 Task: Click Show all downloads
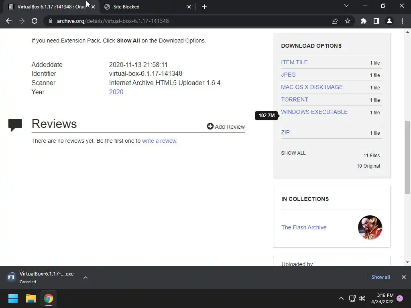380,277
